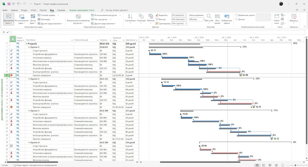The image size is (308, 167).
Task: Expand the [Нет фильтра] filter dropdown
Action: click(179, 19)
